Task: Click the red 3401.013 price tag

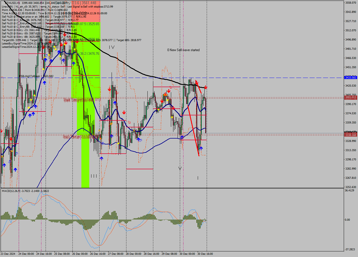Action: click(x=351, y=97)
